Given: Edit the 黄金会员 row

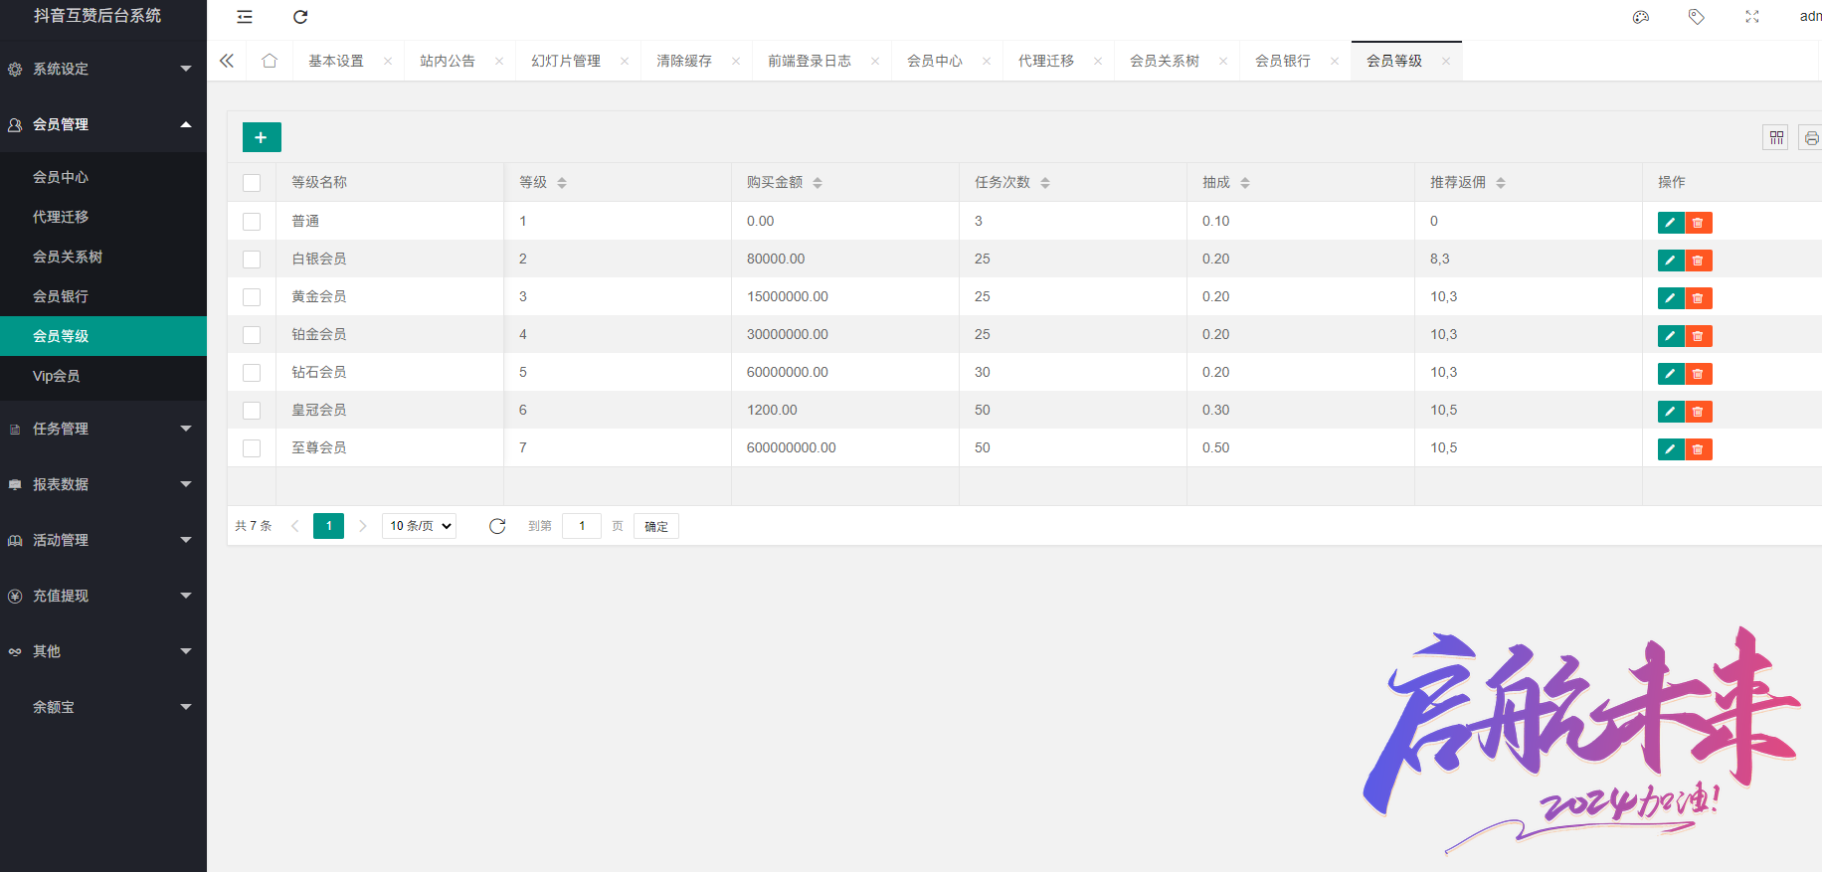Looking at the screenshot, I should click(1671, 298).
